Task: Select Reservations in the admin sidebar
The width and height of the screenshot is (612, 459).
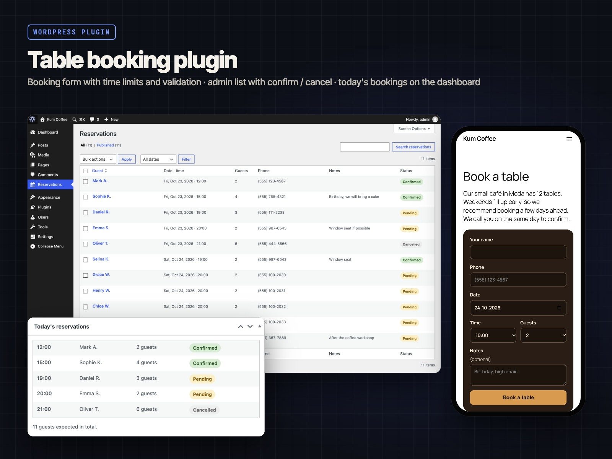Action: pyautogui.click(x=50, y=184)
